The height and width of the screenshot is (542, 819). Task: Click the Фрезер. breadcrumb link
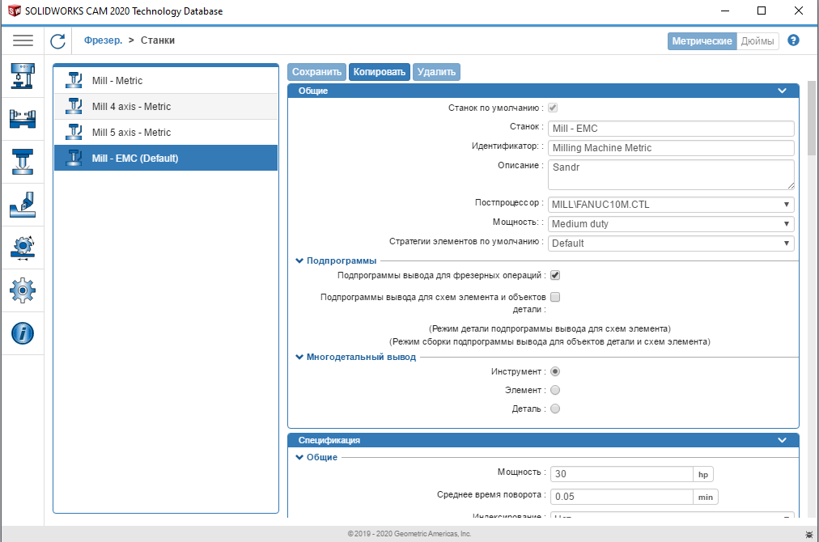click(104, 40)
